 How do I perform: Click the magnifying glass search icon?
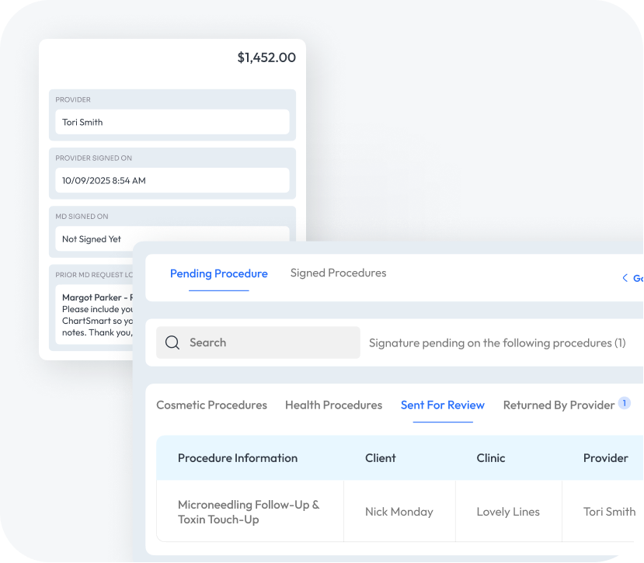[172, 342]
